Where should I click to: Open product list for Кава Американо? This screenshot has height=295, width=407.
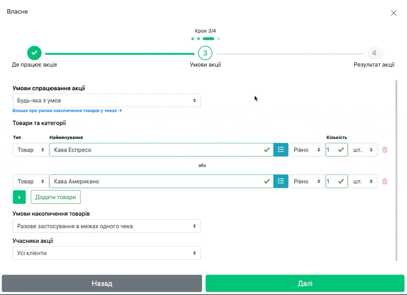[281, 181]
